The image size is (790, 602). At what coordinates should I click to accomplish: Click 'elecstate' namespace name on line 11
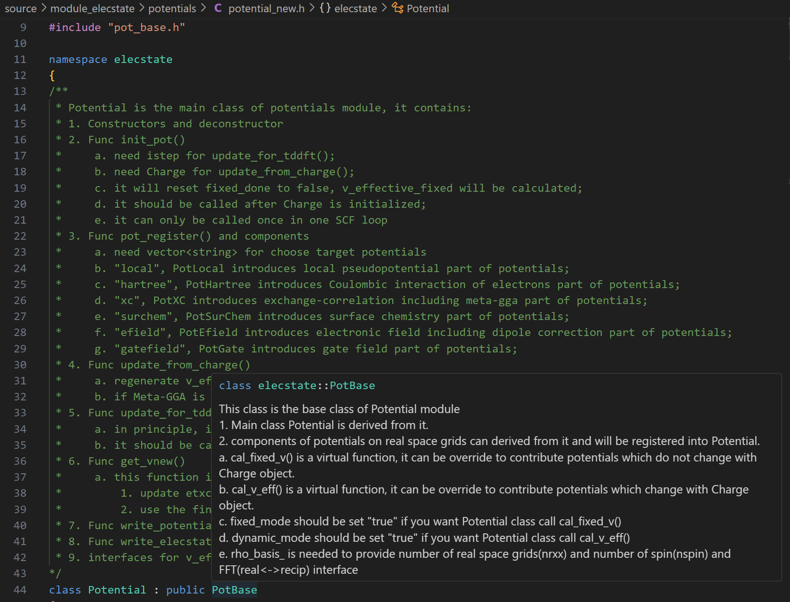(x=143, y=60)
